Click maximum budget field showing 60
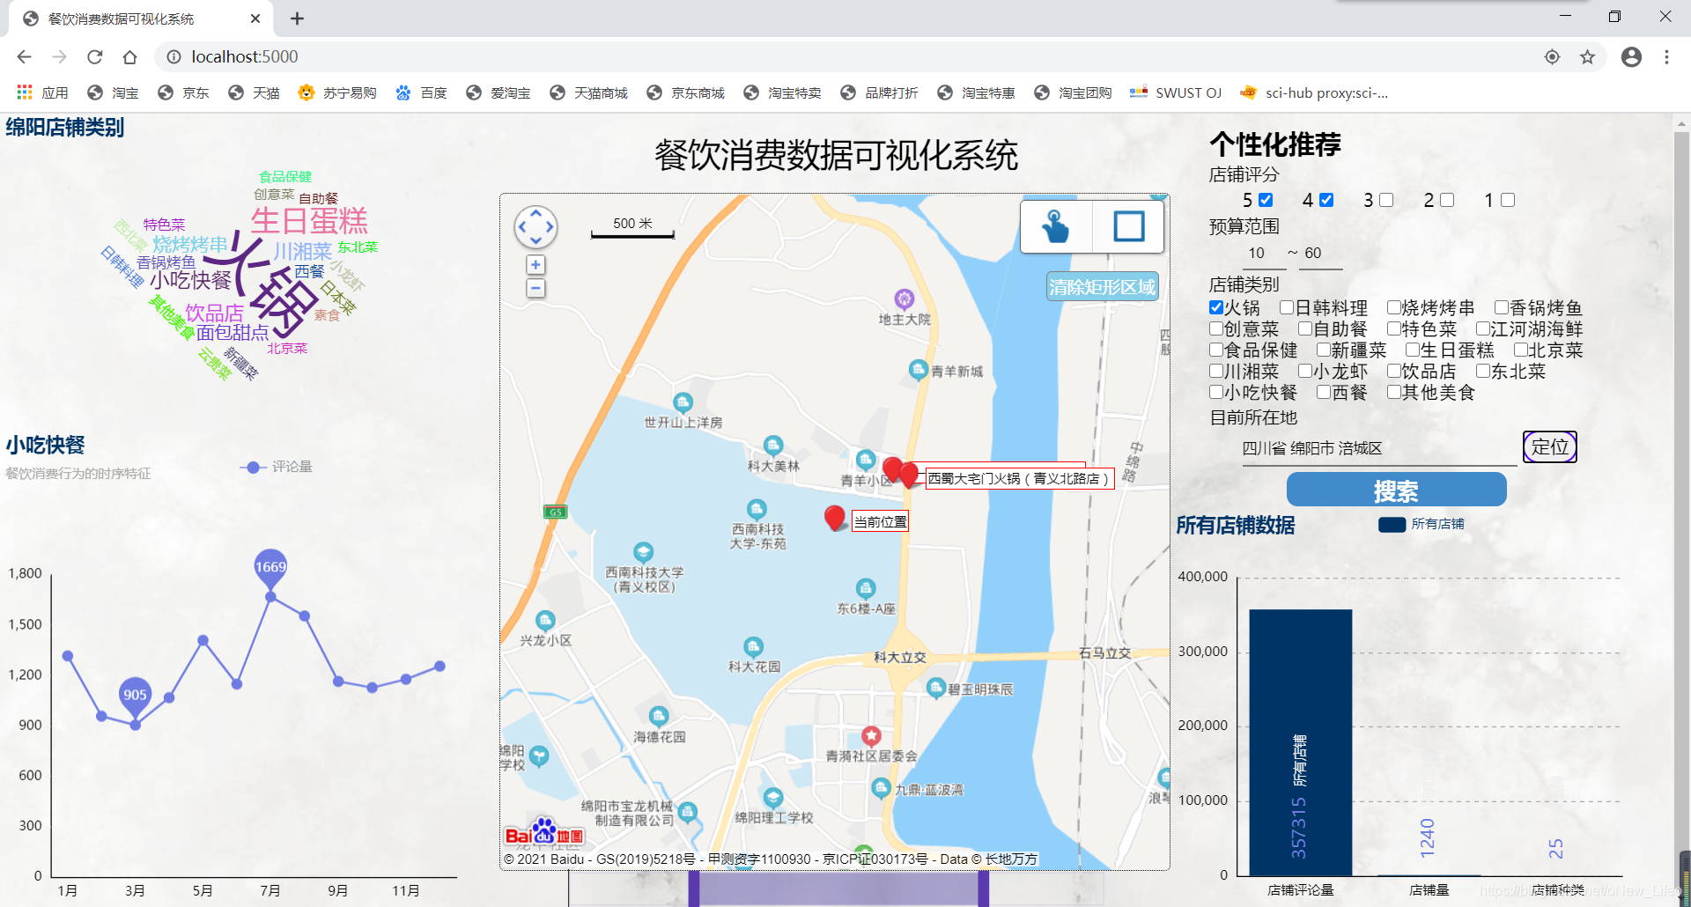 pos(1320,253)
